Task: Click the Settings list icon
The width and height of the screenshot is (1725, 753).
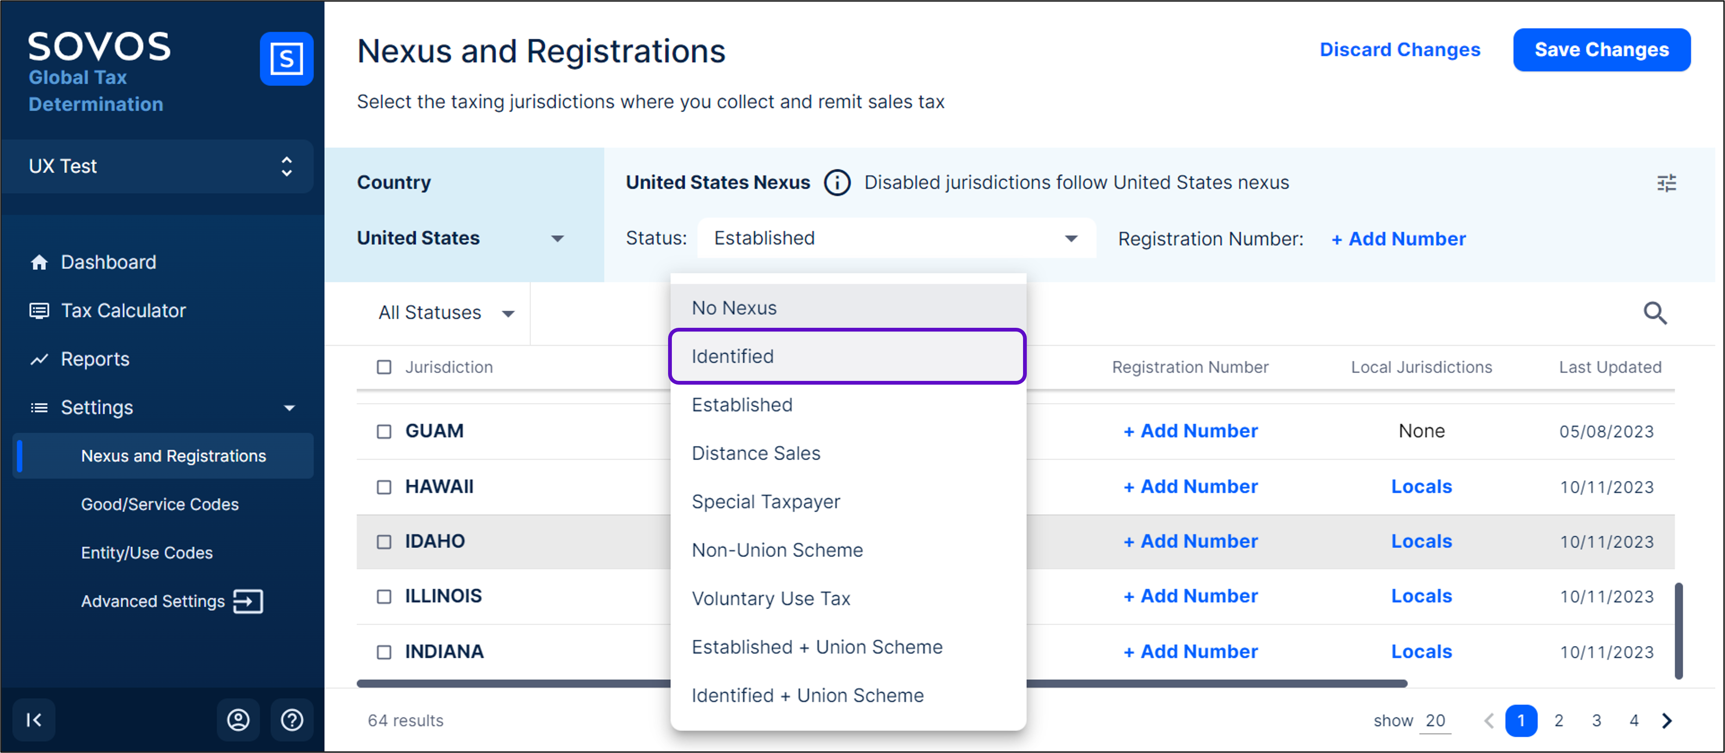Action: tap(40, 408)
